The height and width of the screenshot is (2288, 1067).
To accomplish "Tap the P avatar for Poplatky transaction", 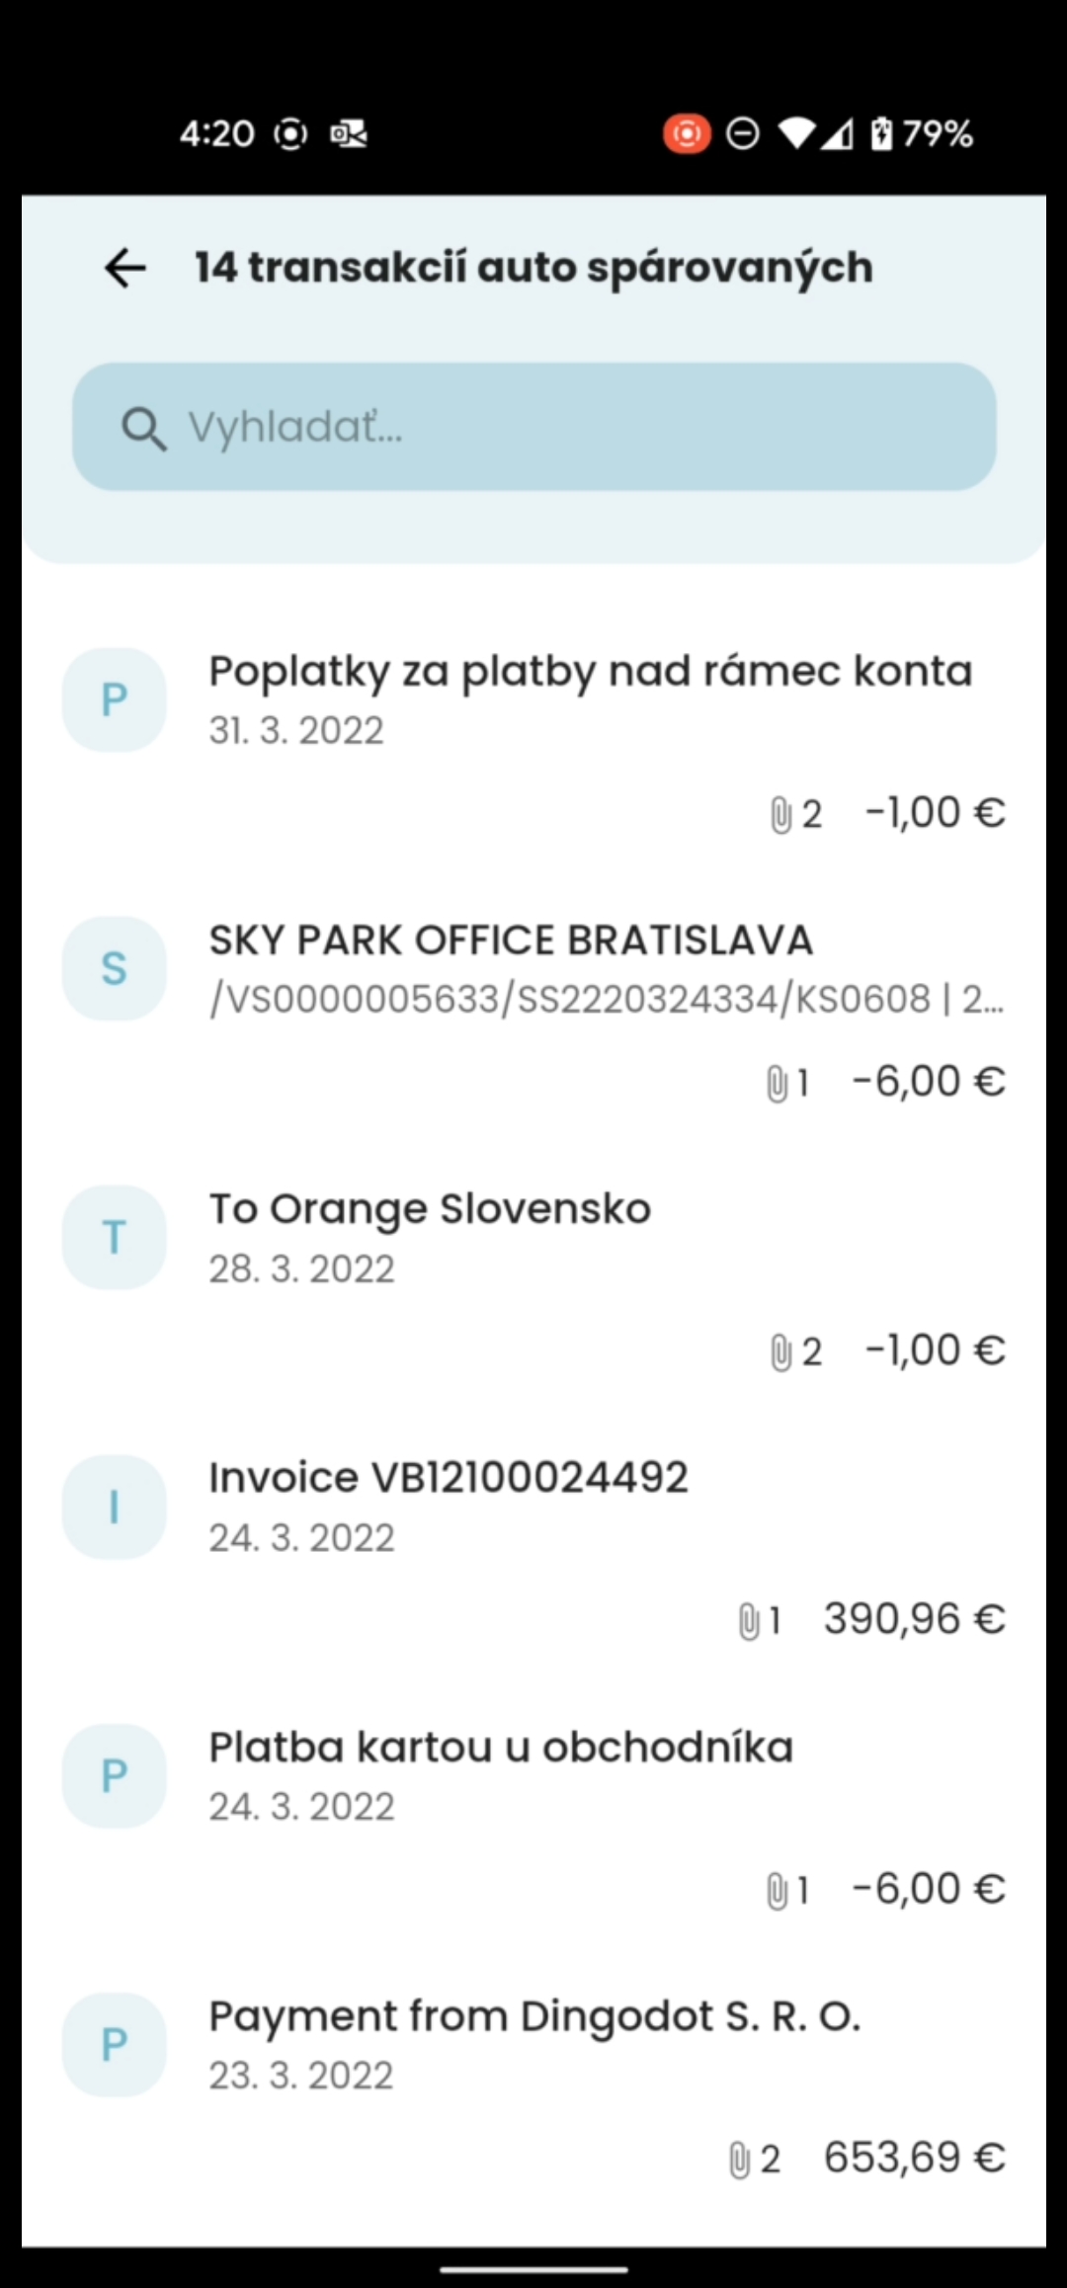I will 115,699.
